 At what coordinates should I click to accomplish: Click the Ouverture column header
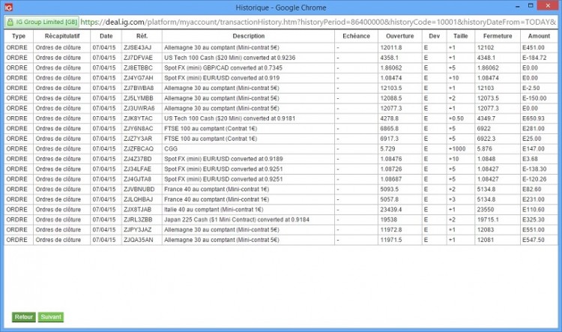click(400, 36)
